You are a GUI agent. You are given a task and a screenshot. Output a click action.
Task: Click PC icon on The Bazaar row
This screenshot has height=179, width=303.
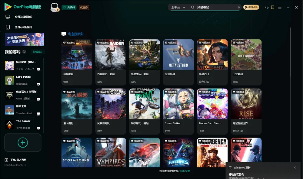pos(38,129)
